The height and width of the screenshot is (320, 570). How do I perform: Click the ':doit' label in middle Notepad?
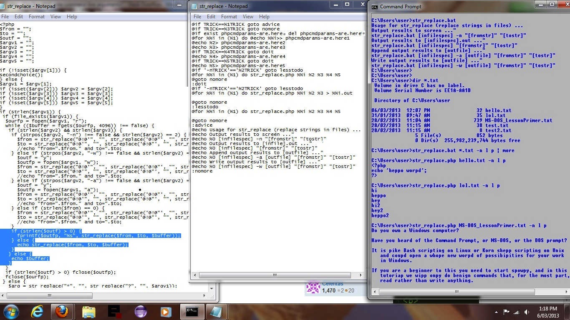point(199,84)
